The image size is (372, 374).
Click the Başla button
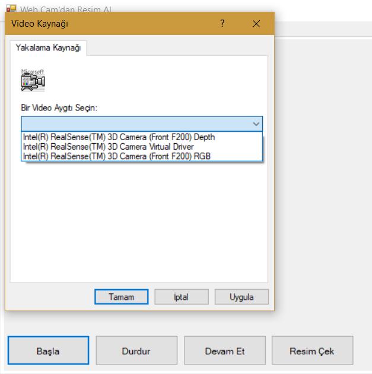49,350
